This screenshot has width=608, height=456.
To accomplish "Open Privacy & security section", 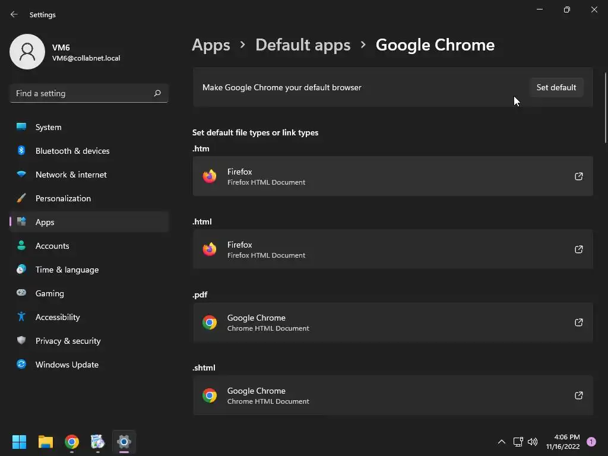I will coord(68,341).
